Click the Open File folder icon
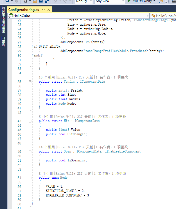 [35, 1]
